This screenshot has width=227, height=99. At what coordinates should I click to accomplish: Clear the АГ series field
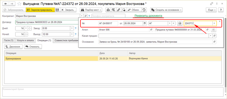click(x=174, y=23)
